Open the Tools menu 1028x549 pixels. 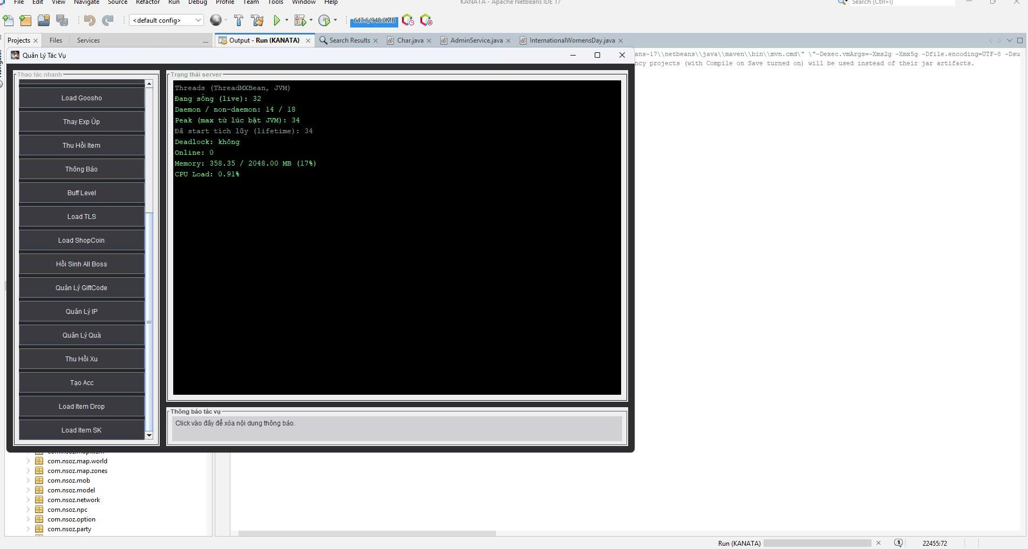275,2
